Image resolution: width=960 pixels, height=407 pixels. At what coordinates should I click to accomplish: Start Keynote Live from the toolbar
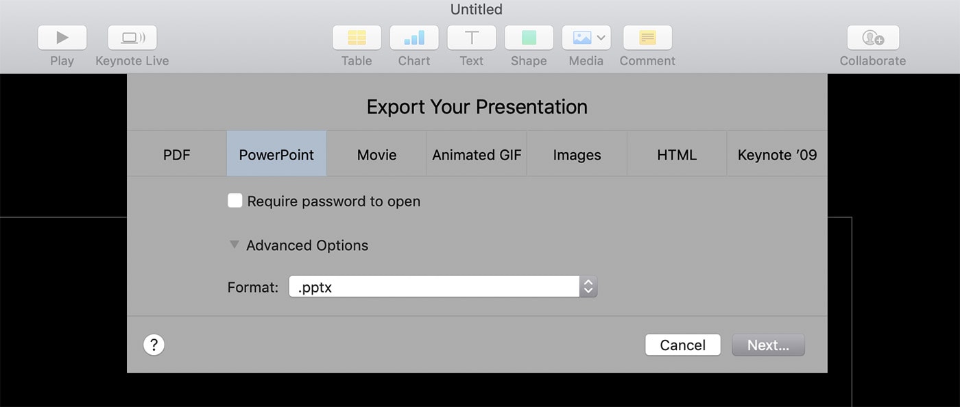(132, 38)
